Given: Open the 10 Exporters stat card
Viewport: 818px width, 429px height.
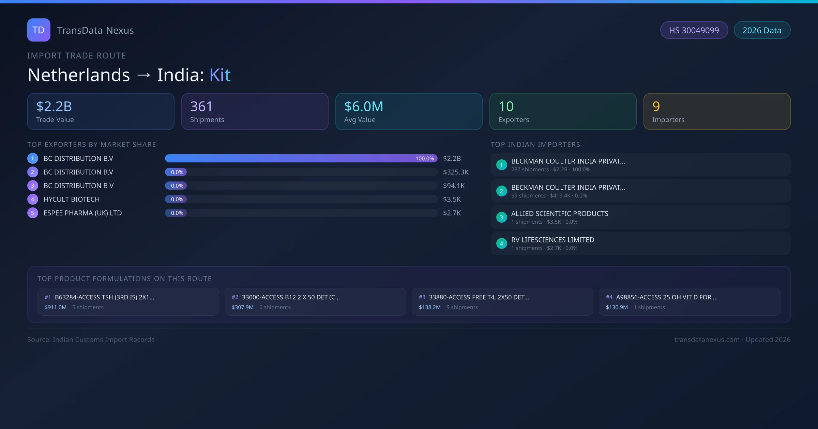Looking at the screenshot, I should point(563,111).
